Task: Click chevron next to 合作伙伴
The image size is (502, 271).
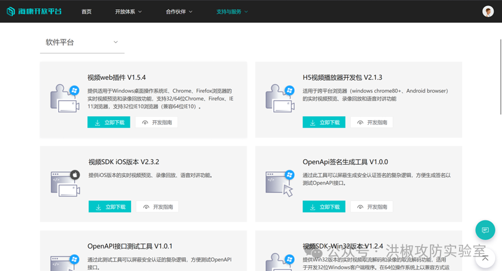Action: 191,12
